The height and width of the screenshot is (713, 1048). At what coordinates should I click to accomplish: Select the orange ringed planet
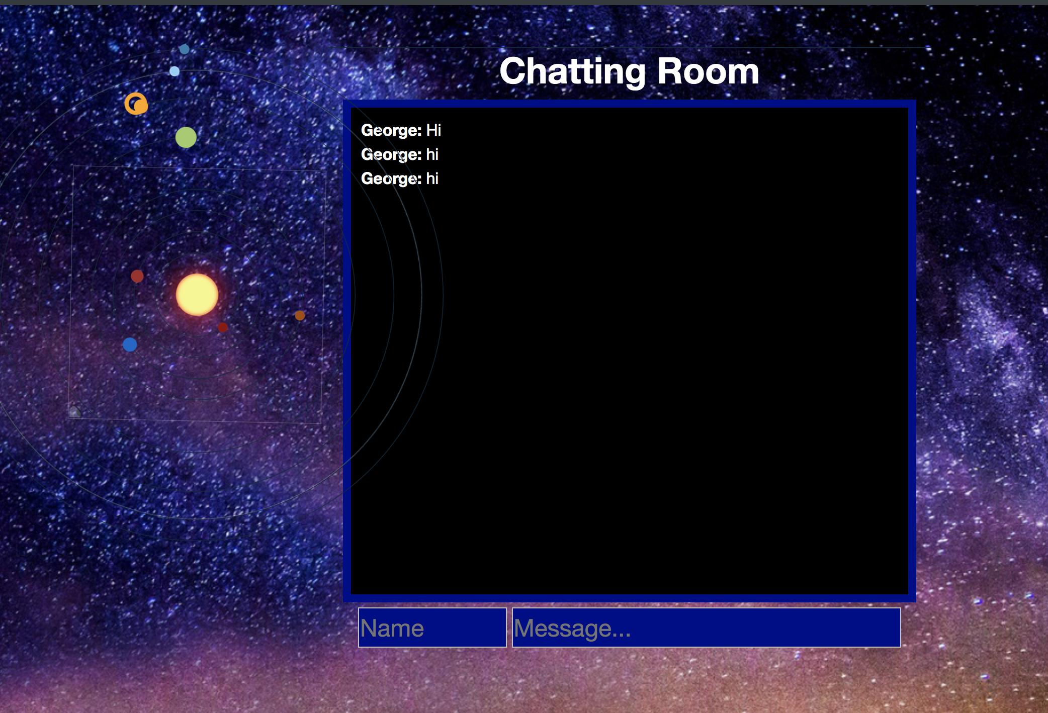click(x=136, y=104)
